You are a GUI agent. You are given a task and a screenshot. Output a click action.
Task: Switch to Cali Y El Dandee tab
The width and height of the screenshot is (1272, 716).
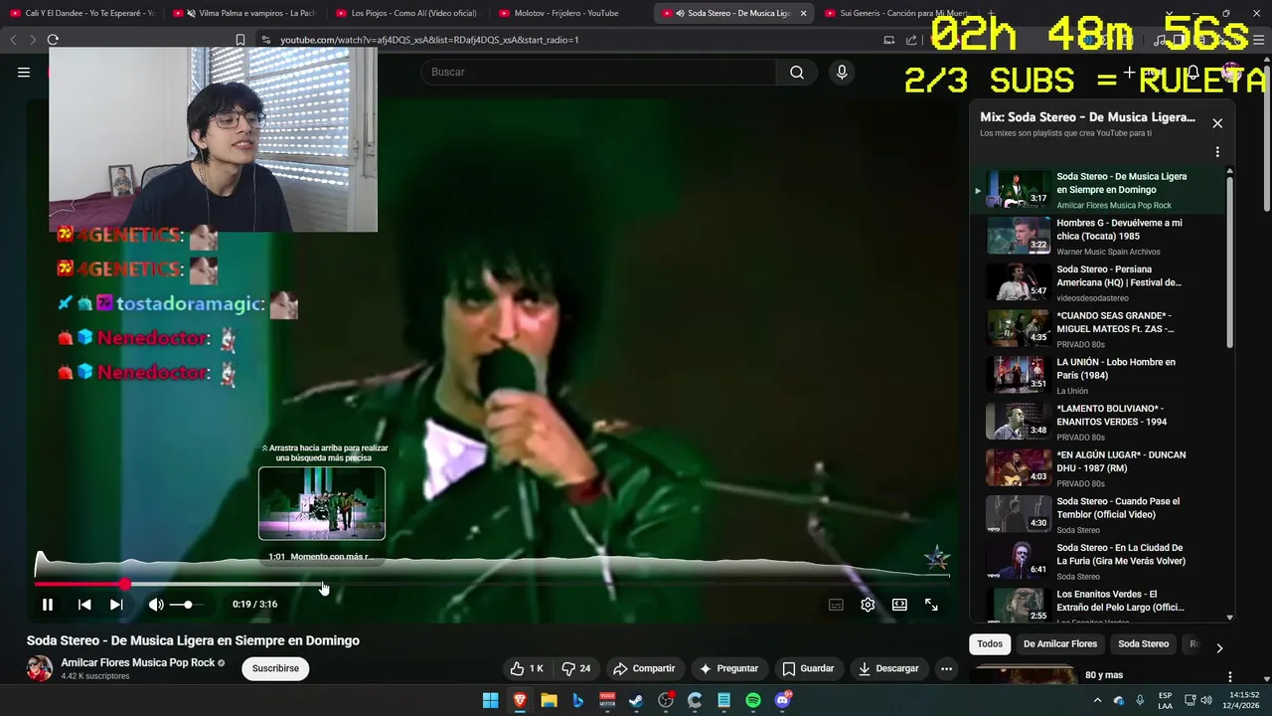(x=81, y=13)
